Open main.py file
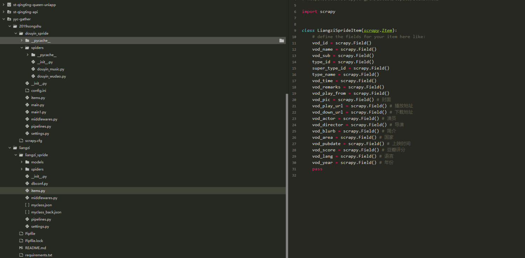The image size is (525, 258). tap(37, 105)
